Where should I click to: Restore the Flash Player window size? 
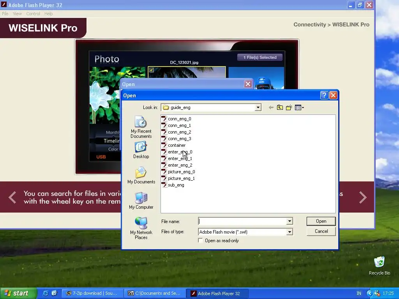point(360,5)
